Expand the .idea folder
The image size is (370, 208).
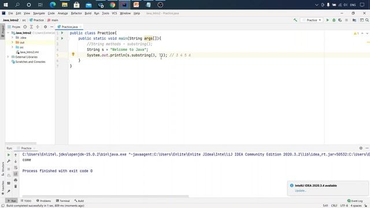click(x=12, y=38)
